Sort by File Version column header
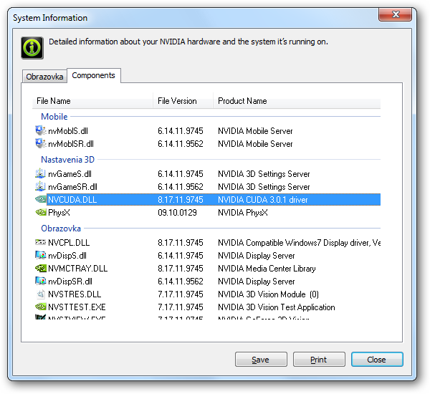The width and height of the screenshot is (430, 394). coord(183,101)
